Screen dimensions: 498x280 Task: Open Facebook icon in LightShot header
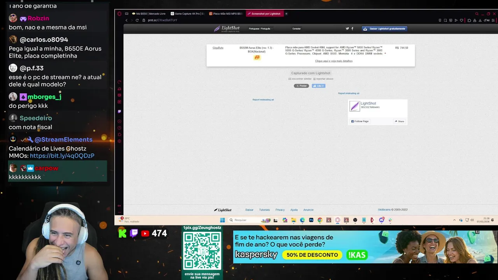pyautogui.click(x=352, y=28)
